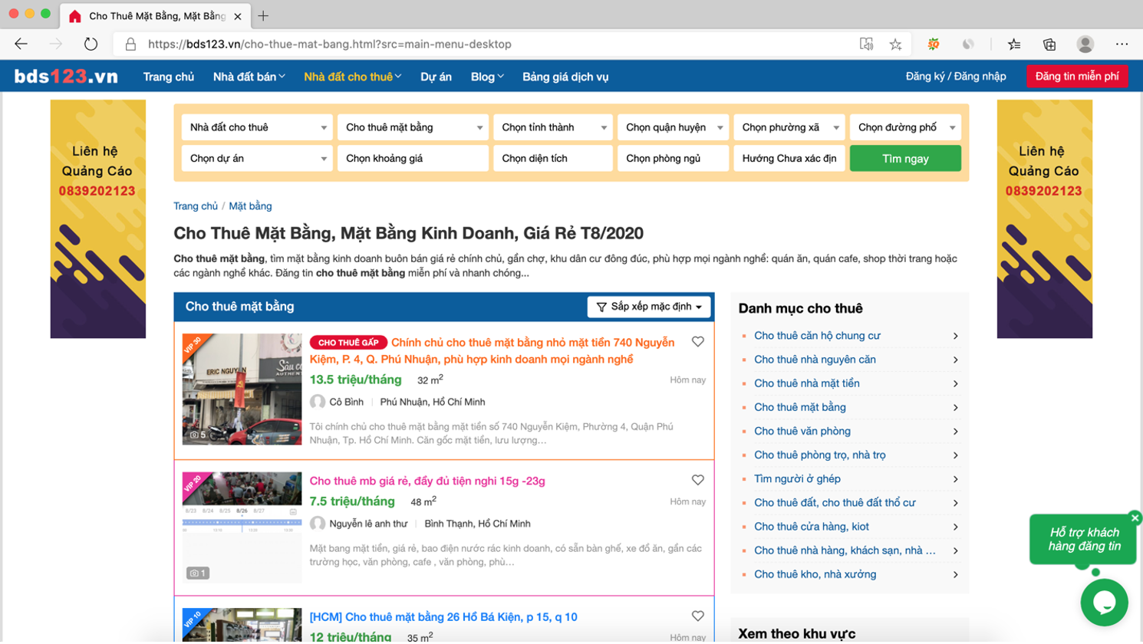Click the gray shield extension icon
The height and width of the screenshot is (644, 1143).
[968, 44]
